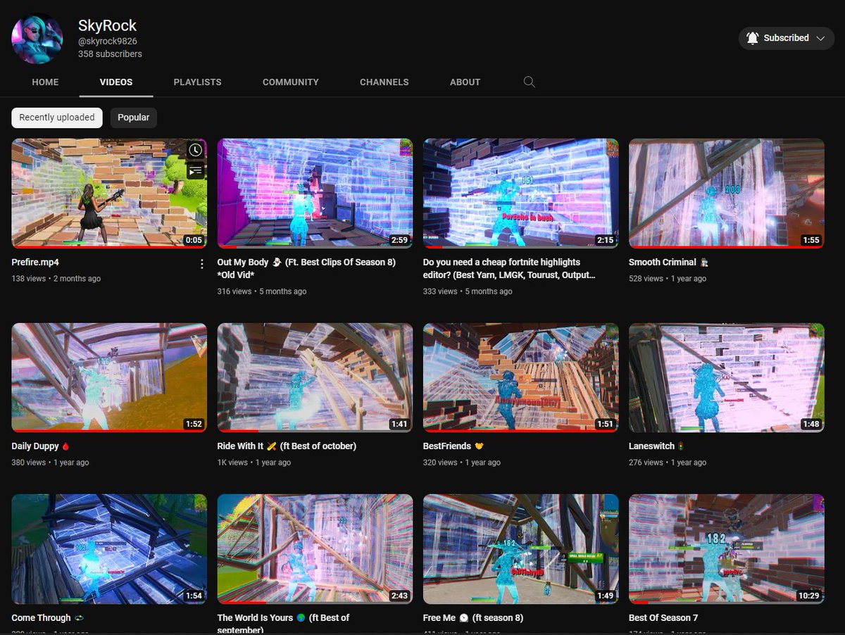Go to the COMMUNITY tab
This screenshot has width=845, height=635.
coord(291,82)
